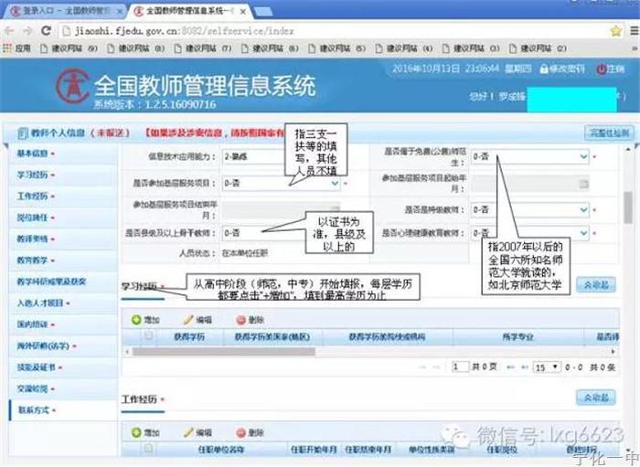This screenshot has width=640, height=467.
Task: Click the red 删除 icon under 学习经历
Action: (240, 320)
